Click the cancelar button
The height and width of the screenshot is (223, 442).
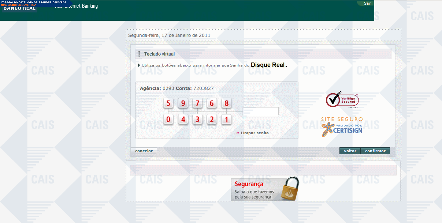(144, 151)
